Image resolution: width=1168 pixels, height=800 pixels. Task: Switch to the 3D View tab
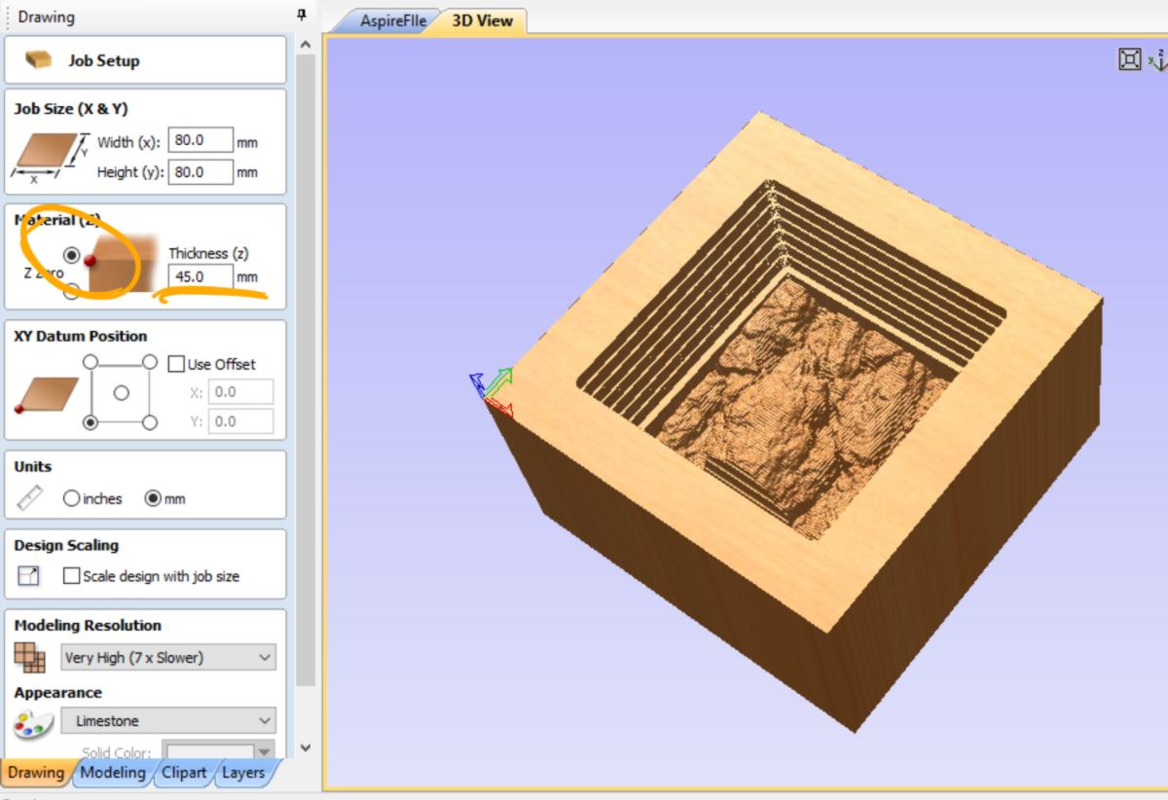(x=483, y=21)
